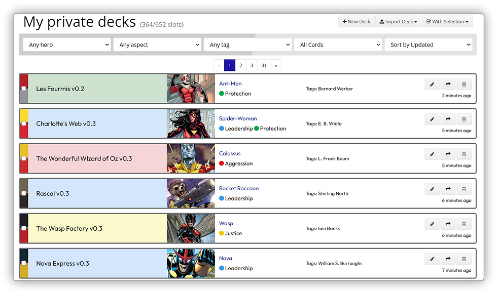Share The Wasp Factory v0.3 deck
Viewport: 497px width, 294px height.
click(x=447, y=224)
